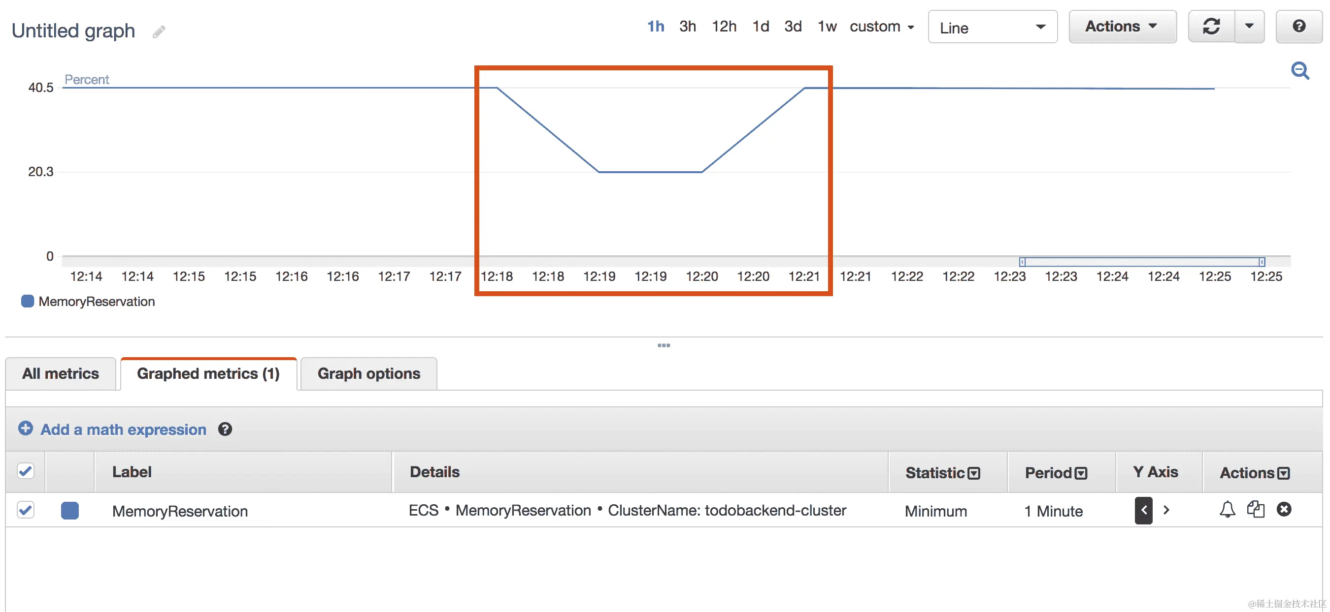Expand the Actions dropdown button at top
This screenshot has height=612, width=1330.
coord(1122,26)
